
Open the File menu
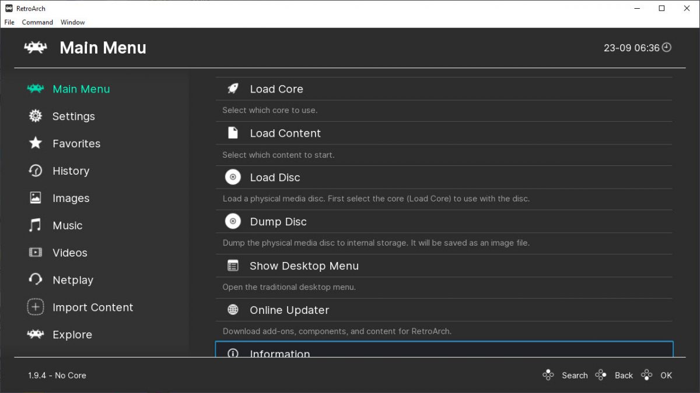(x=9, y=22)
